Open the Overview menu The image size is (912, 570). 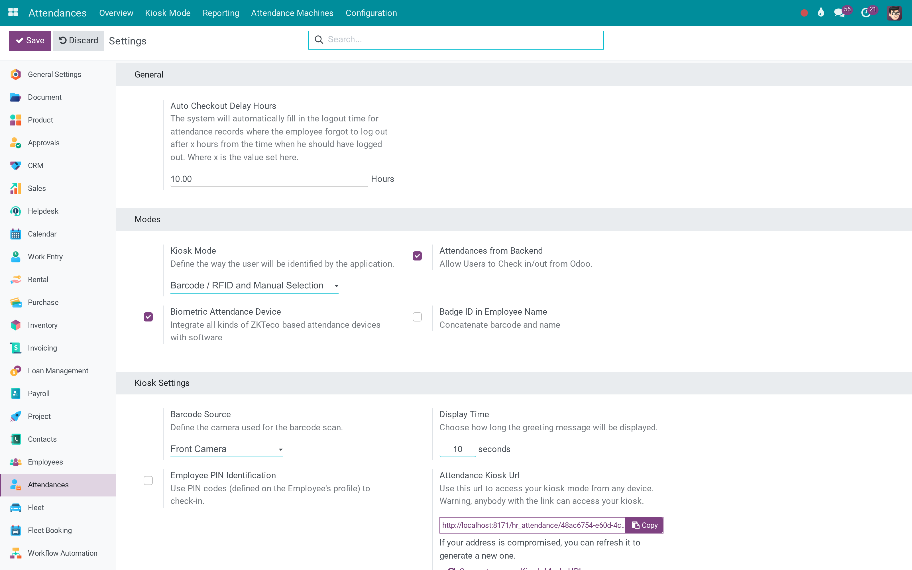click(x=116, y=13)
